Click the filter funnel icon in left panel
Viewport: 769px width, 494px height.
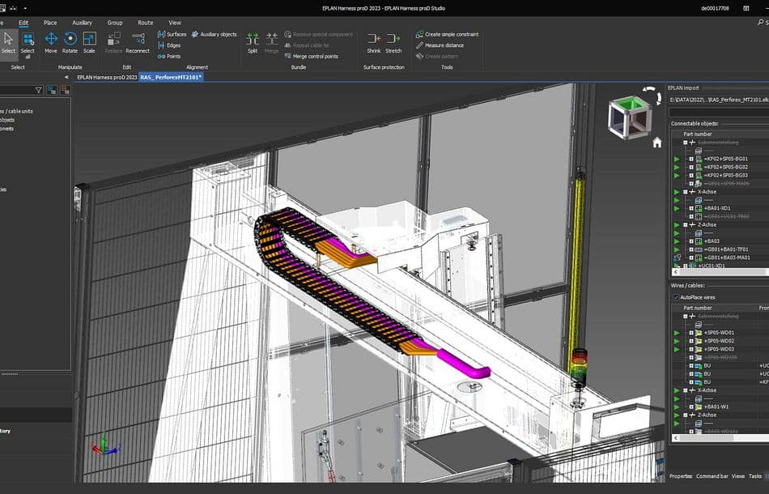tap(39, 90)
